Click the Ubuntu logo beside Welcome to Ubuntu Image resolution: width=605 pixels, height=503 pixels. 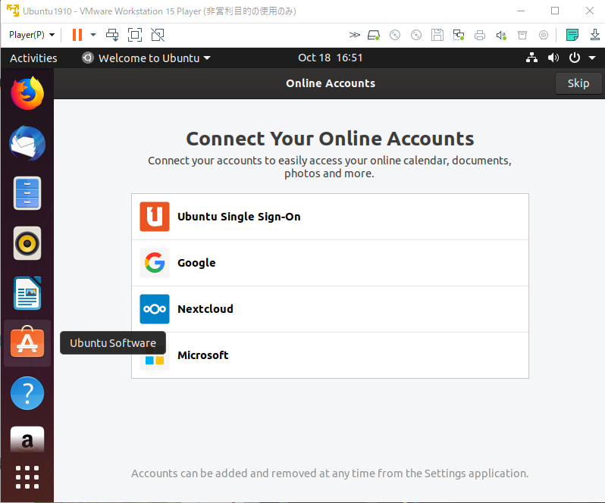point(88,58)
